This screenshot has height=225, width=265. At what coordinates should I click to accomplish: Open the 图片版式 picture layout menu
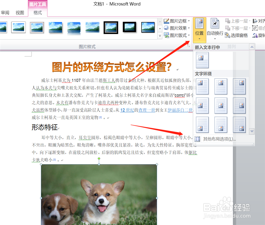(177, 35)
